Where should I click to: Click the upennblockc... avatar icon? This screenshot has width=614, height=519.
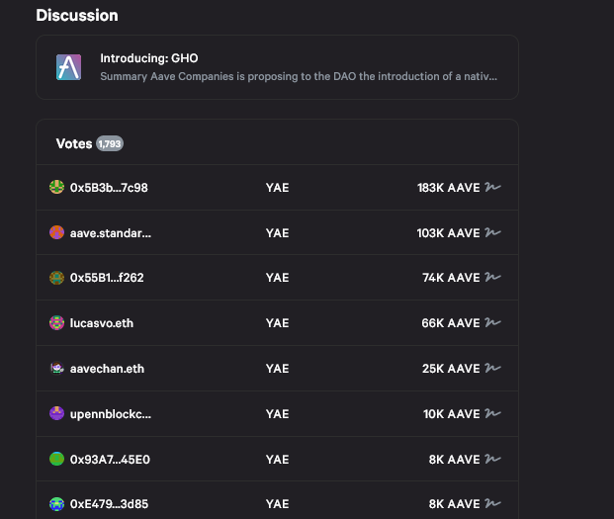(56, 413)
